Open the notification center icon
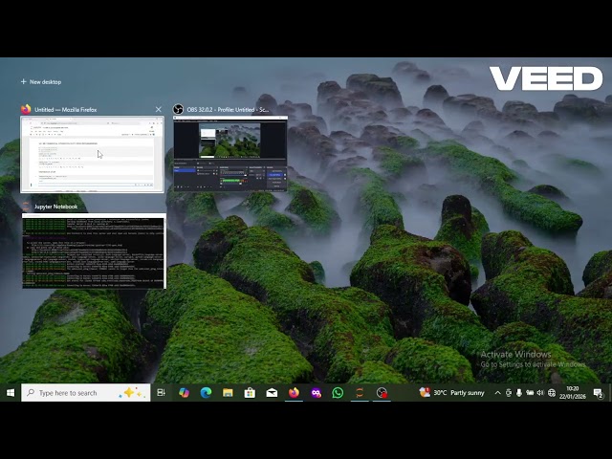Viewport: 612px width, 459px height. click(x=599, y=393)
